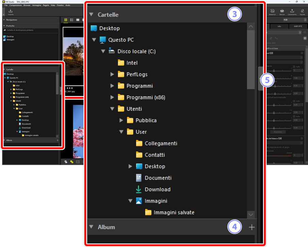Image resolution: width=308 pixels, height=247 pixels.
Task: Select Immagini in the Preferite list
Action: pyautogui.click(x=10, y=40)
